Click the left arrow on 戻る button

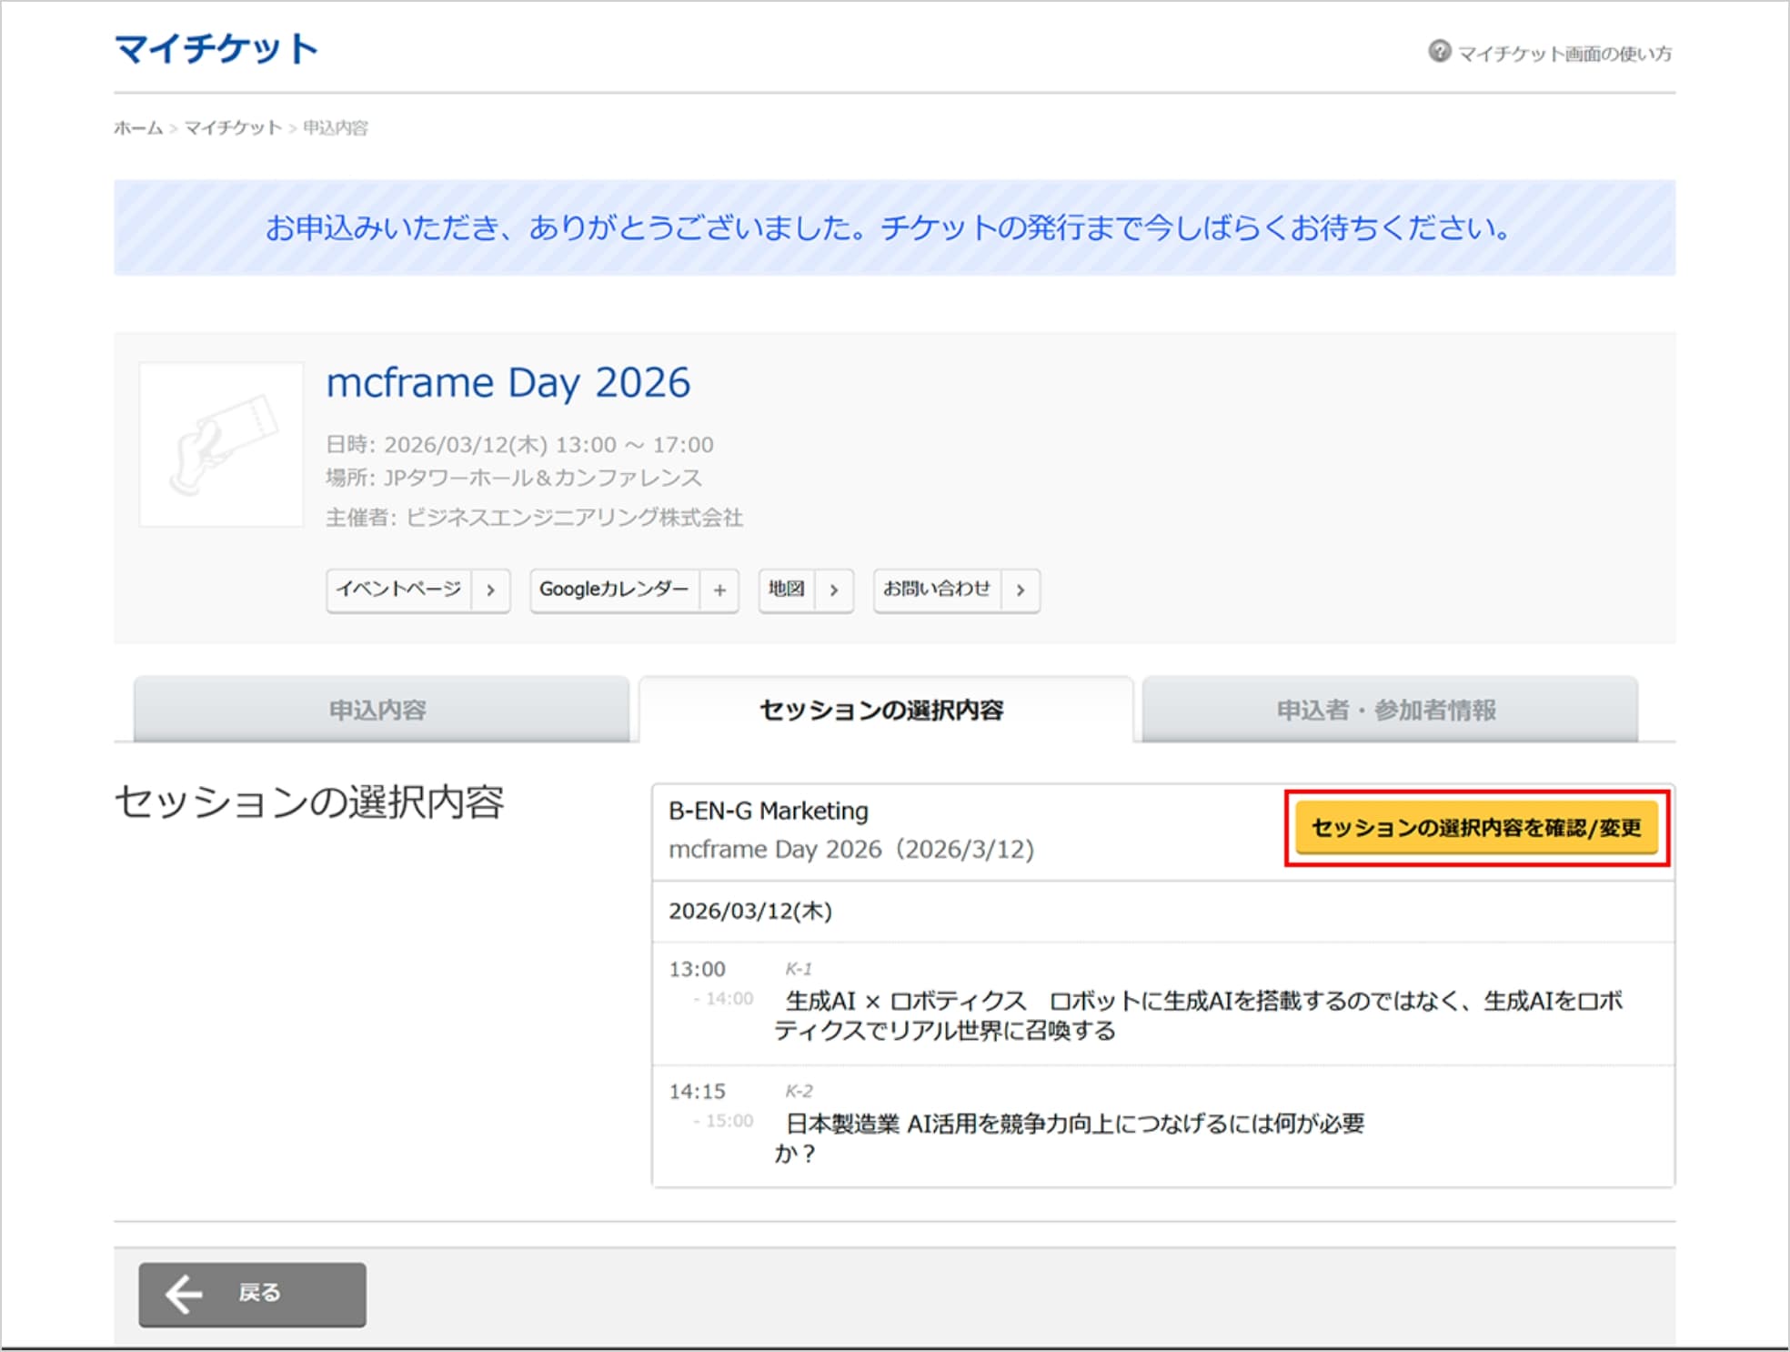point(184,1294)
